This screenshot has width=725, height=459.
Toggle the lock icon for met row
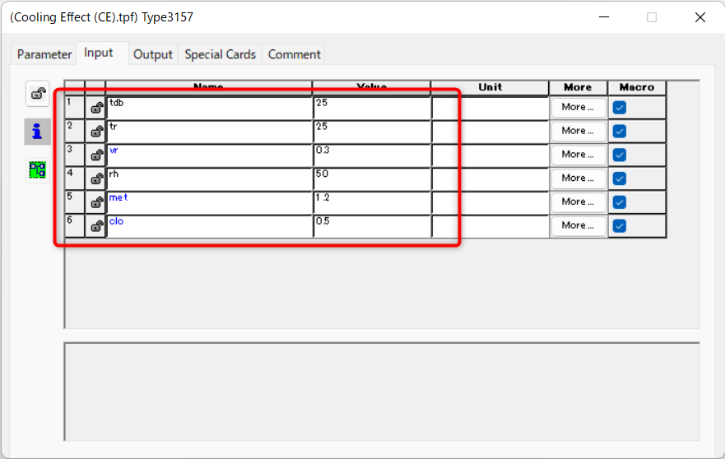96,202
